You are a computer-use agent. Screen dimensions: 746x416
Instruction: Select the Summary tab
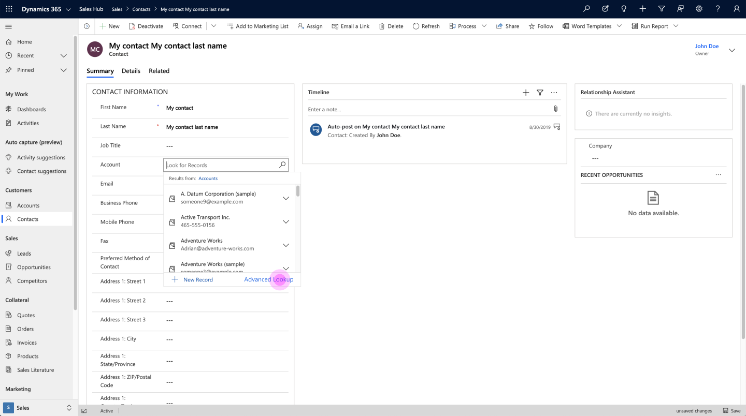(x=100, y=71)
